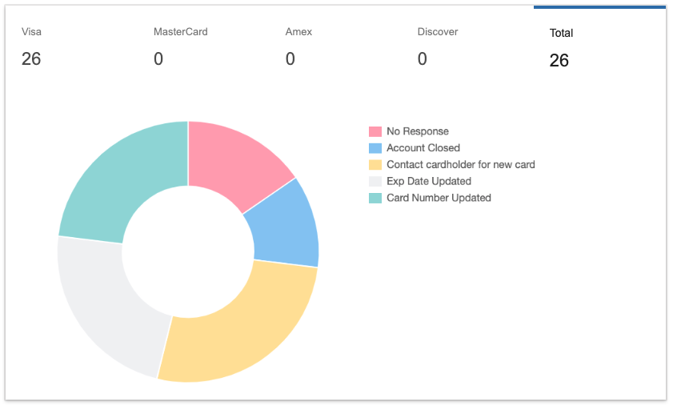This screenshot has height=406, width=673.
Task: Click the yellow Contact cardholder legend swatch
Action: tap(375, 164)
